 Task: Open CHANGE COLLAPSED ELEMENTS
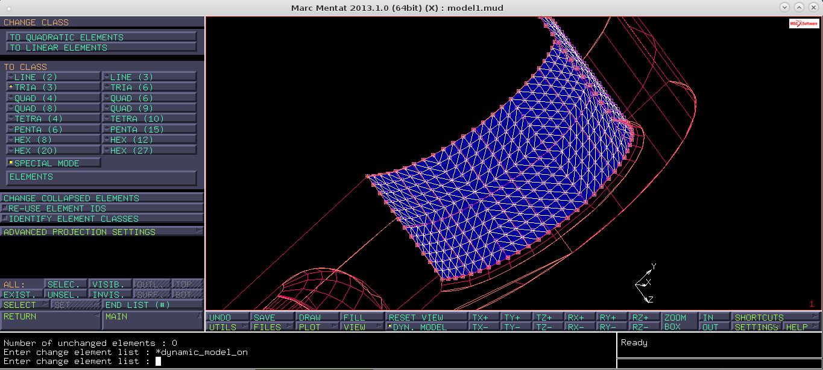[101, 198]
